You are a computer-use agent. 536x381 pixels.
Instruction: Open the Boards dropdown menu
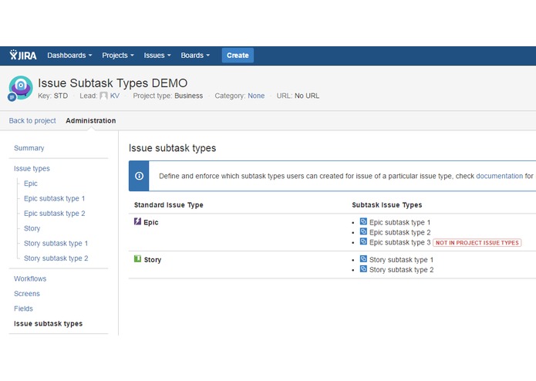pyautogui.click(x=195, y=56)
